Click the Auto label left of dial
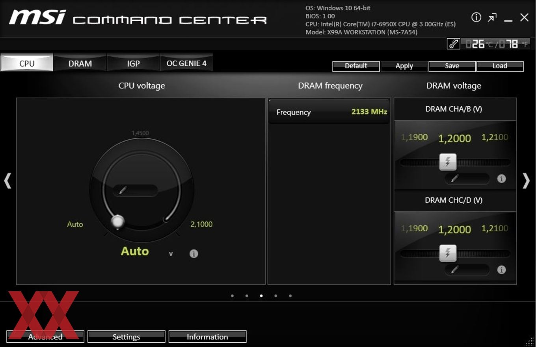Screen dimensions: 536x347 [75, 224]
